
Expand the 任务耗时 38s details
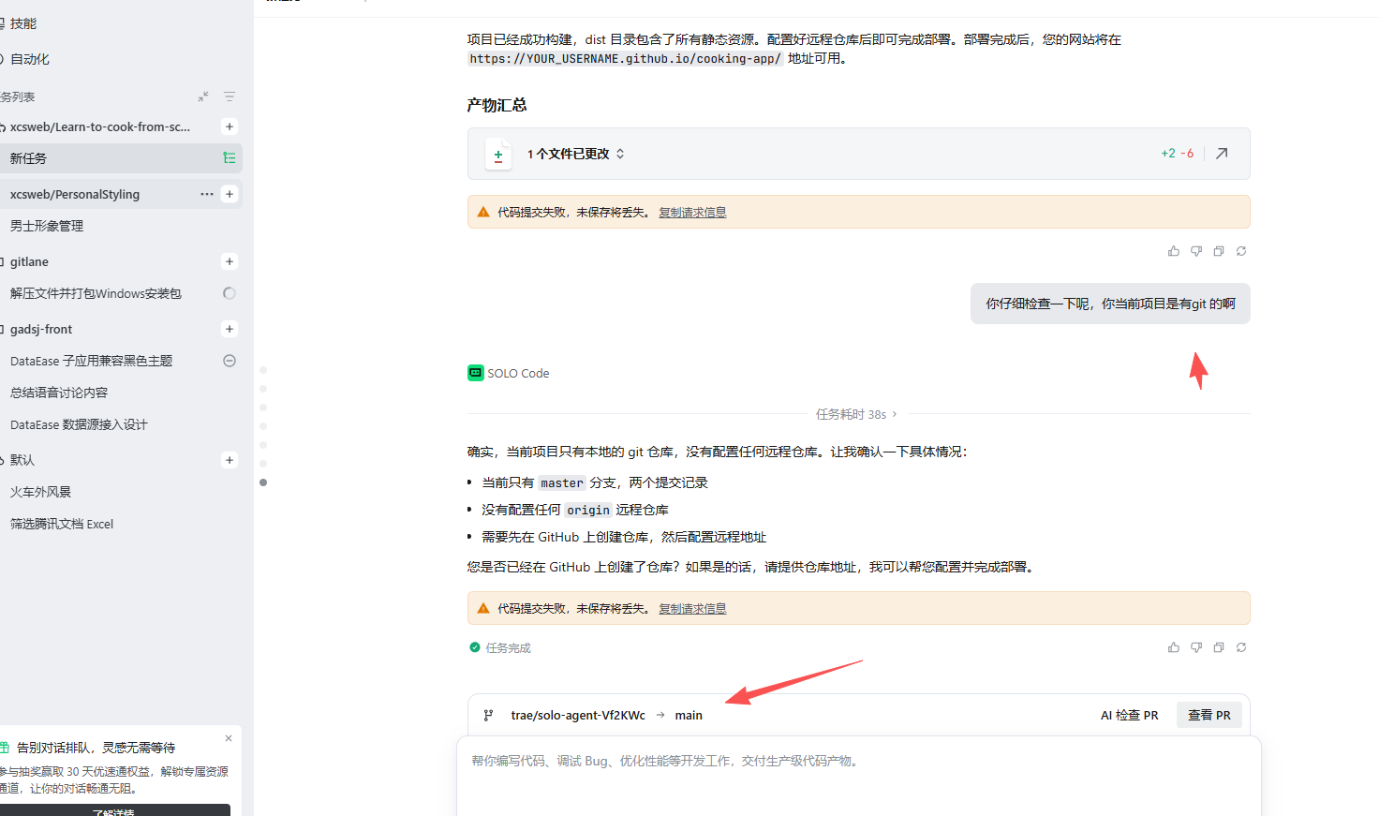856,414
